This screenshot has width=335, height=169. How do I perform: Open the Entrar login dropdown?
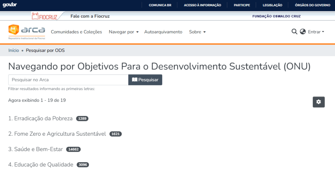tap(316, 32)
